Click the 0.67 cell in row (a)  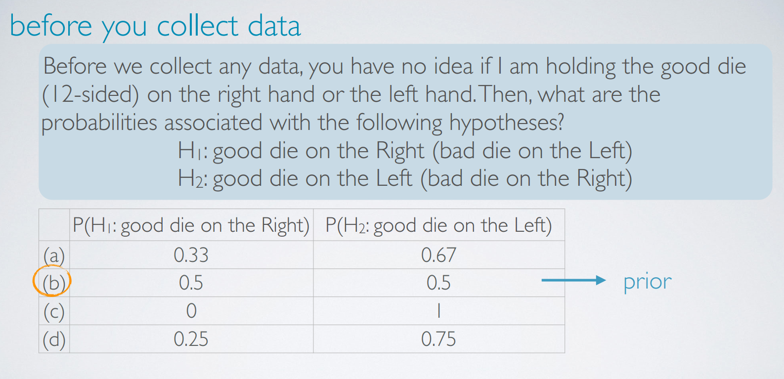[438, 255]
